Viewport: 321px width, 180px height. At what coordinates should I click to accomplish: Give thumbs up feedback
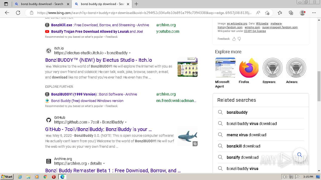[234, 39]
